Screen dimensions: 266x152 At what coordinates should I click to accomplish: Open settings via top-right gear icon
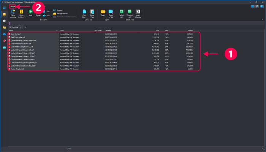257,6
